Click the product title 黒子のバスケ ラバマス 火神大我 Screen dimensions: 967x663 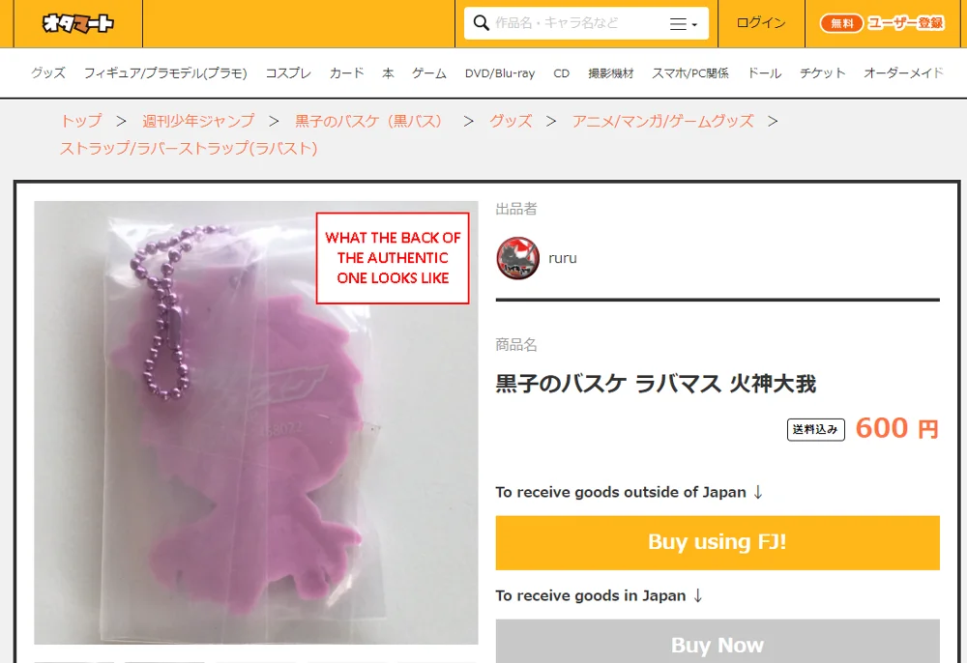point(656,384)
